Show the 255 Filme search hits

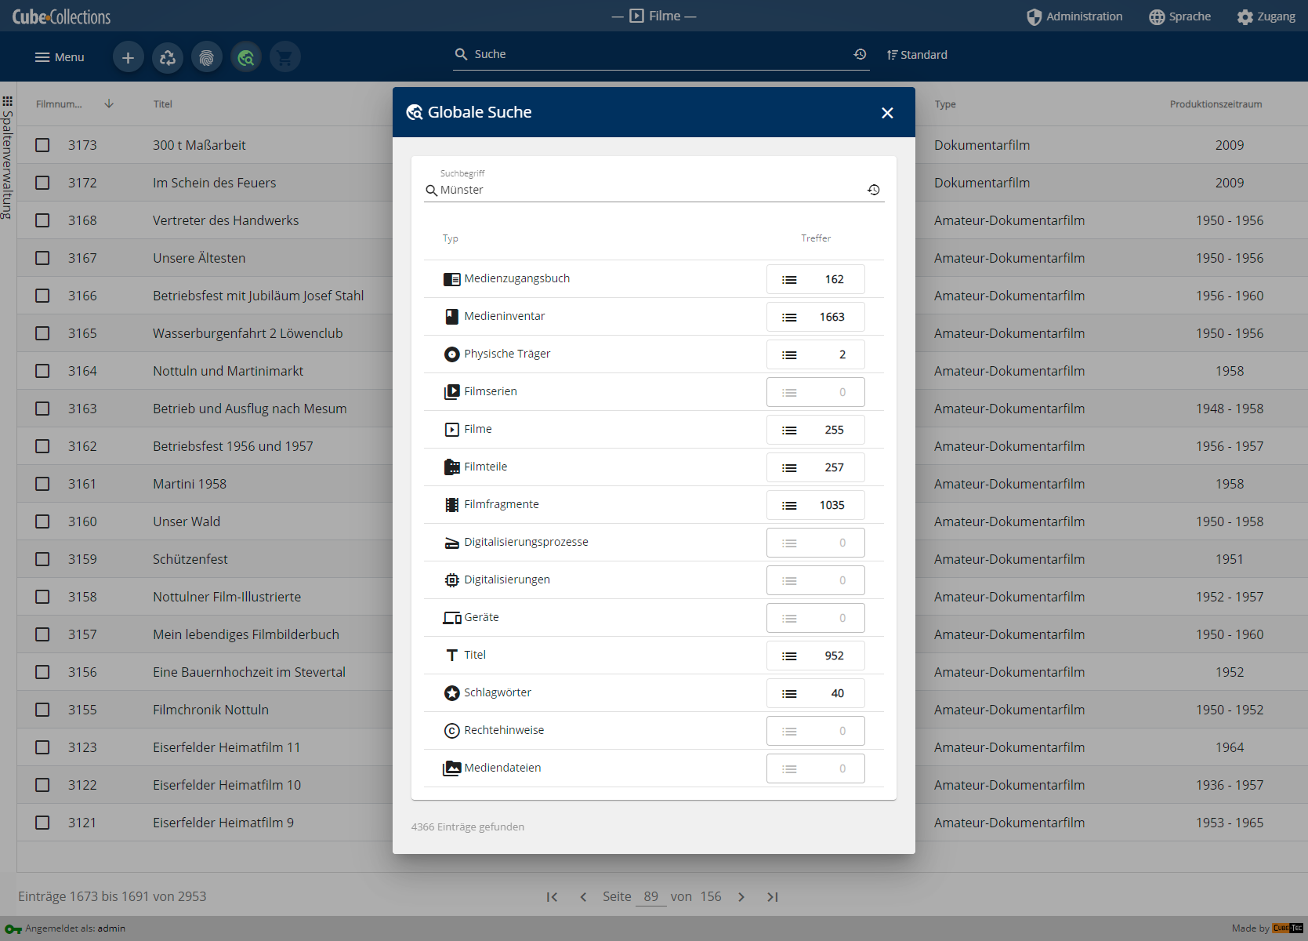[x=815, y=430]
